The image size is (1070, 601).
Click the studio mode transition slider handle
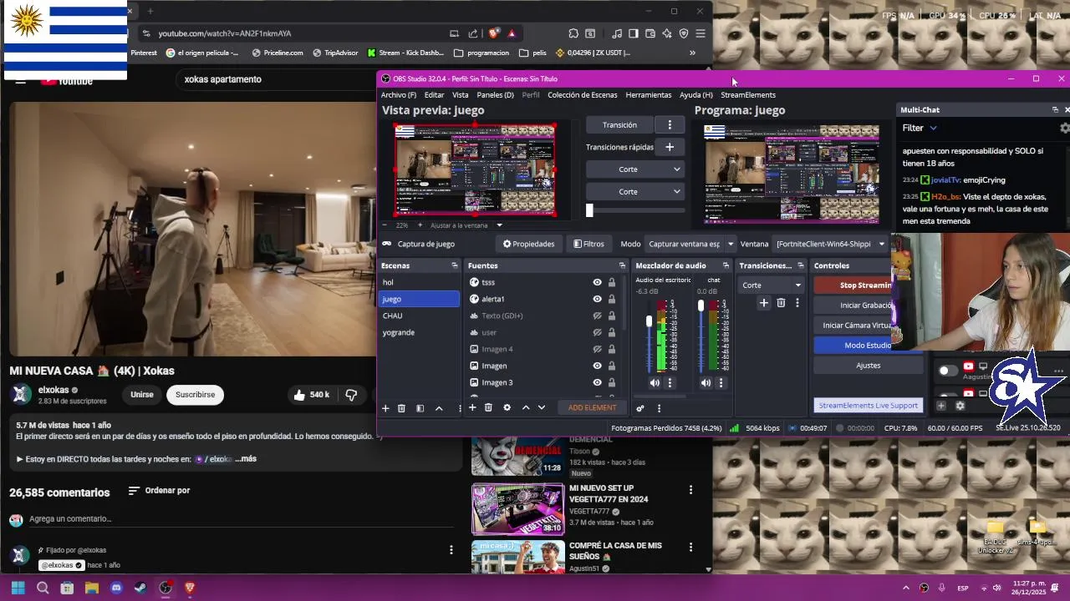pos(589,211)
